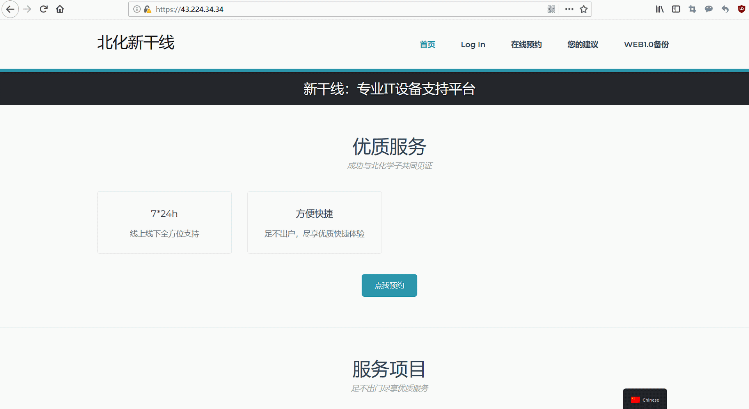Show site information via the info icon
This screenshot has width=749, height=409.
[137, 9]
